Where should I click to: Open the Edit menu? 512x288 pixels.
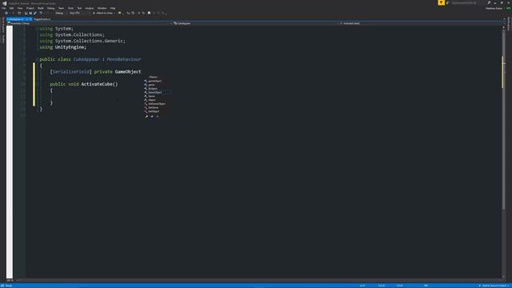pyautogui.click(x=11, y=8)
